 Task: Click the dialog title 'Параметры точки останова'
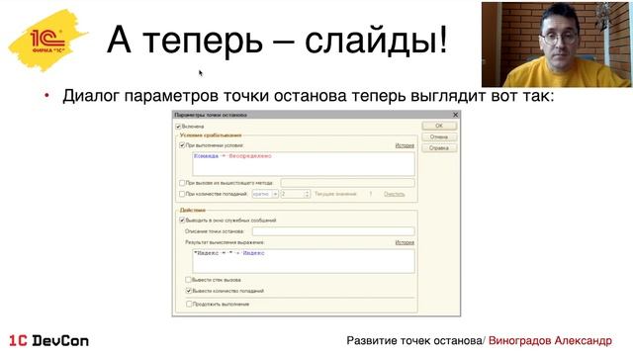[211, 115]
